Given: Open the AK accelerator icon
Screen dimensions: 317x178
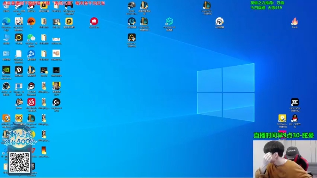Looking at the screenshot, I should [220, 21].
